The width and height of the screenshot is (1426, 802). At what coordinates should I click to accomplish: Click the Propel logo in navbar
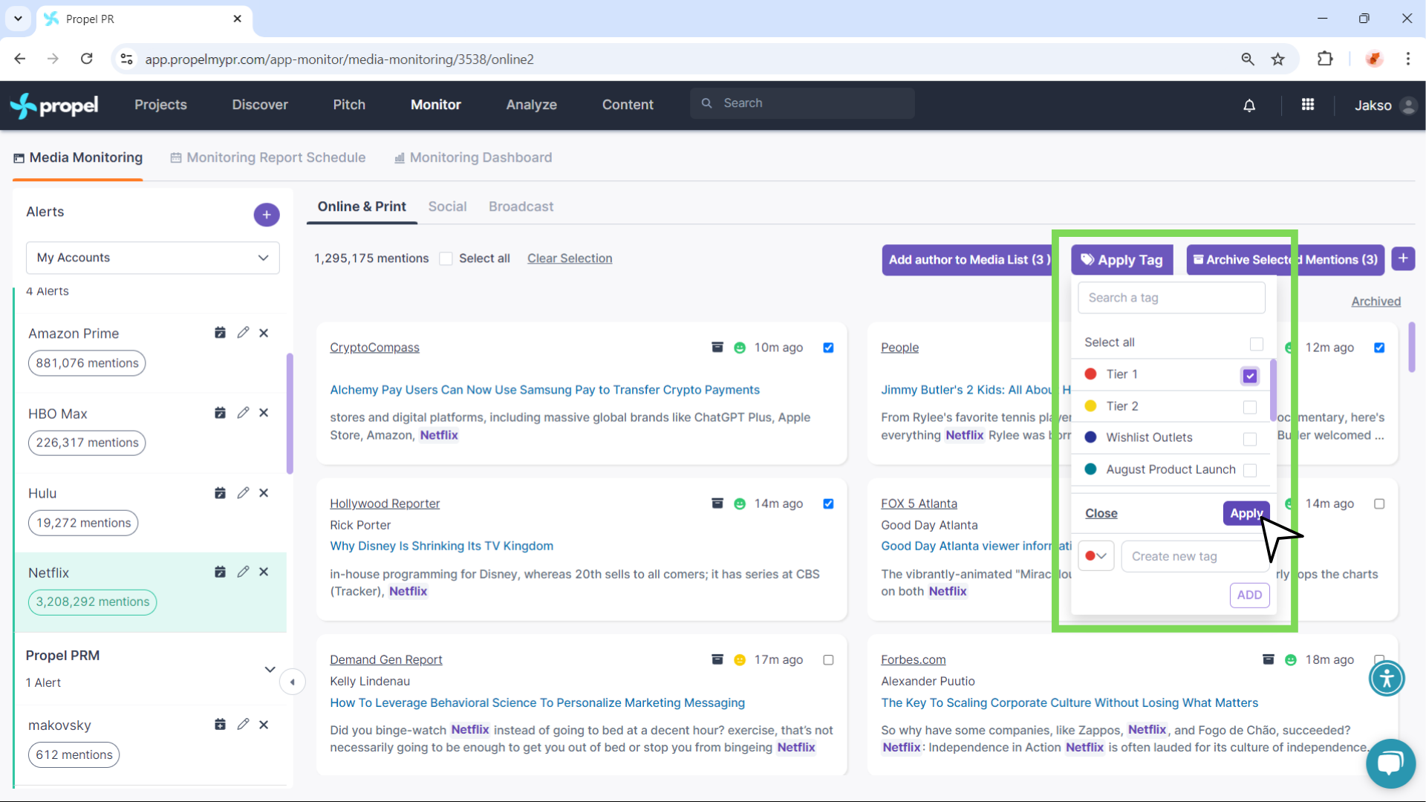(x=54, y=105)
